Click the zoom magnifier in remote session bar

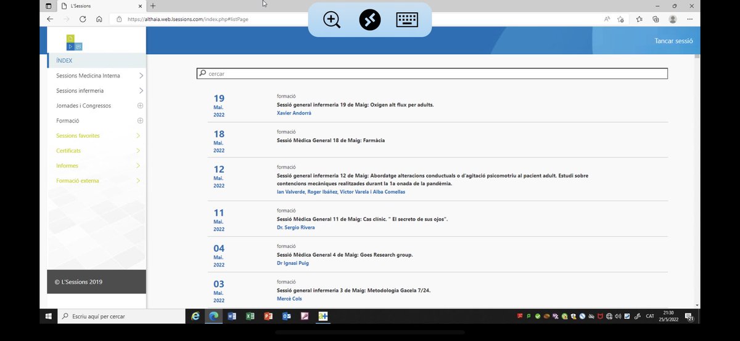click(332, 20)
